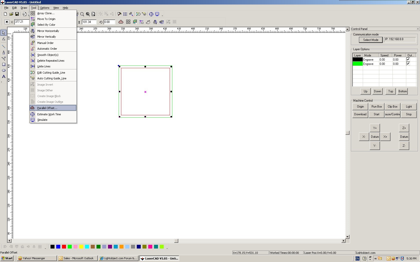420x262 pixels.
Task: Click the Select Mode button
Action: click(370, 40)
